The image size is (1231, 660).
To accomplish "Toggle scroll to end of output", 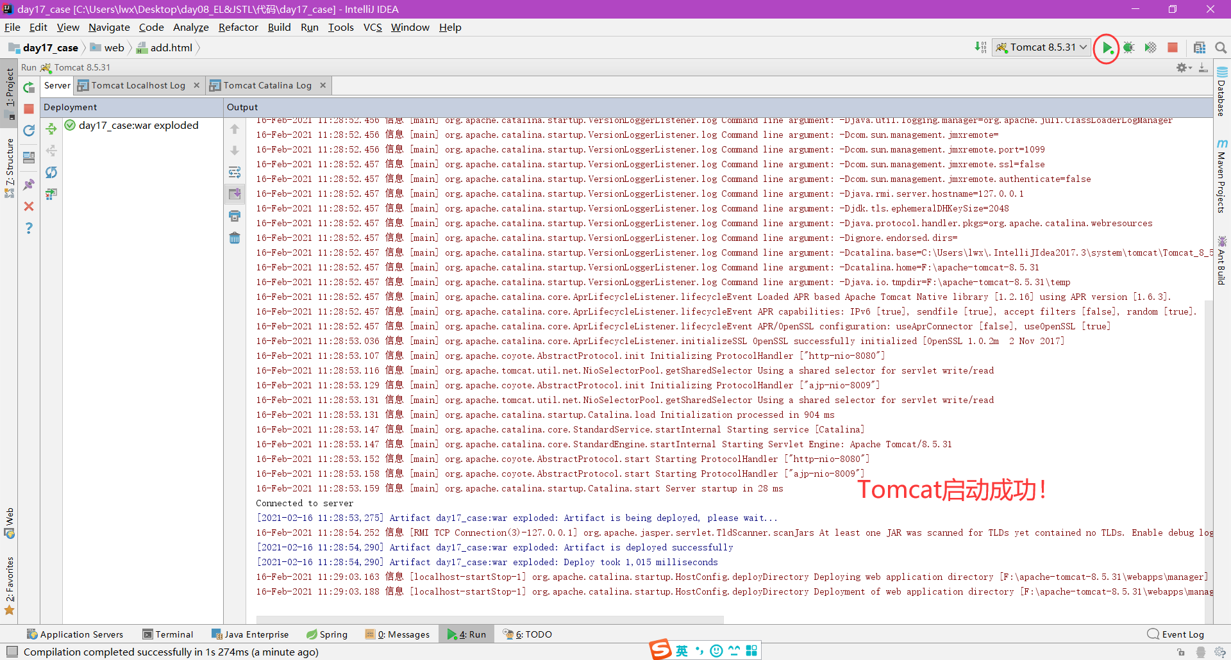I will click(235, 194).
